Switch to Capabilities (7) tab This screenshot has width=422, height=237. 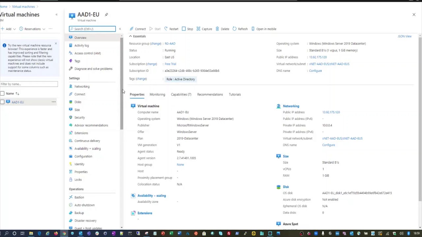click(181, 94)
